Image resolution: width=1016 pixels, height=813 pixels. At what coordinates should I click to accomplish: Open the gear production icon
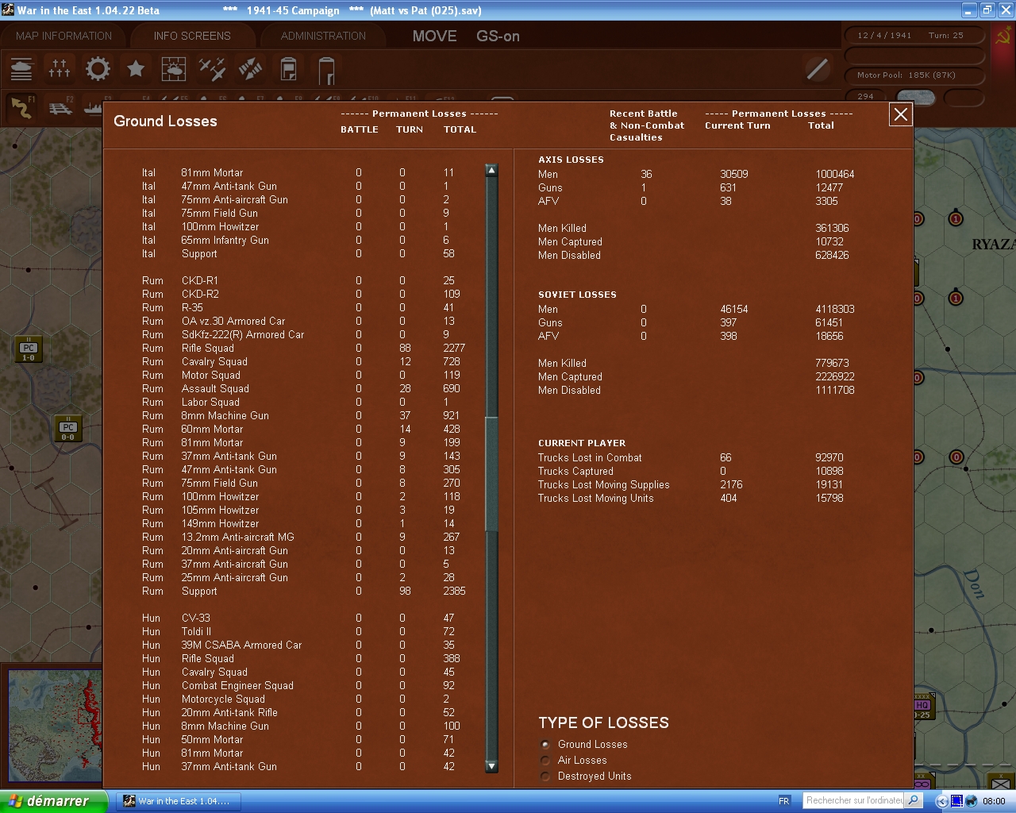98,69
